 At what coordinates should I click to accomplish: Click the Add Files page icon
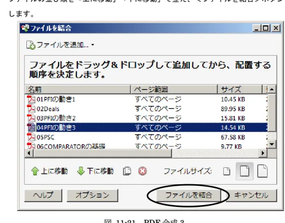30,45
